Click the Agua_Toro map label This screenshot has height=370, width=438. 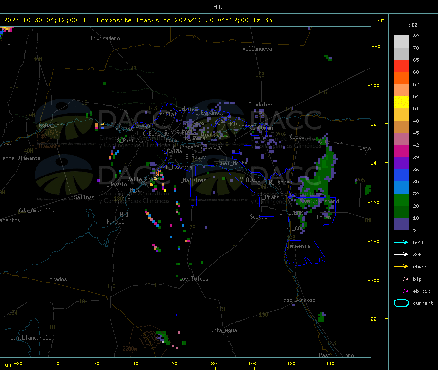point(52,125)
